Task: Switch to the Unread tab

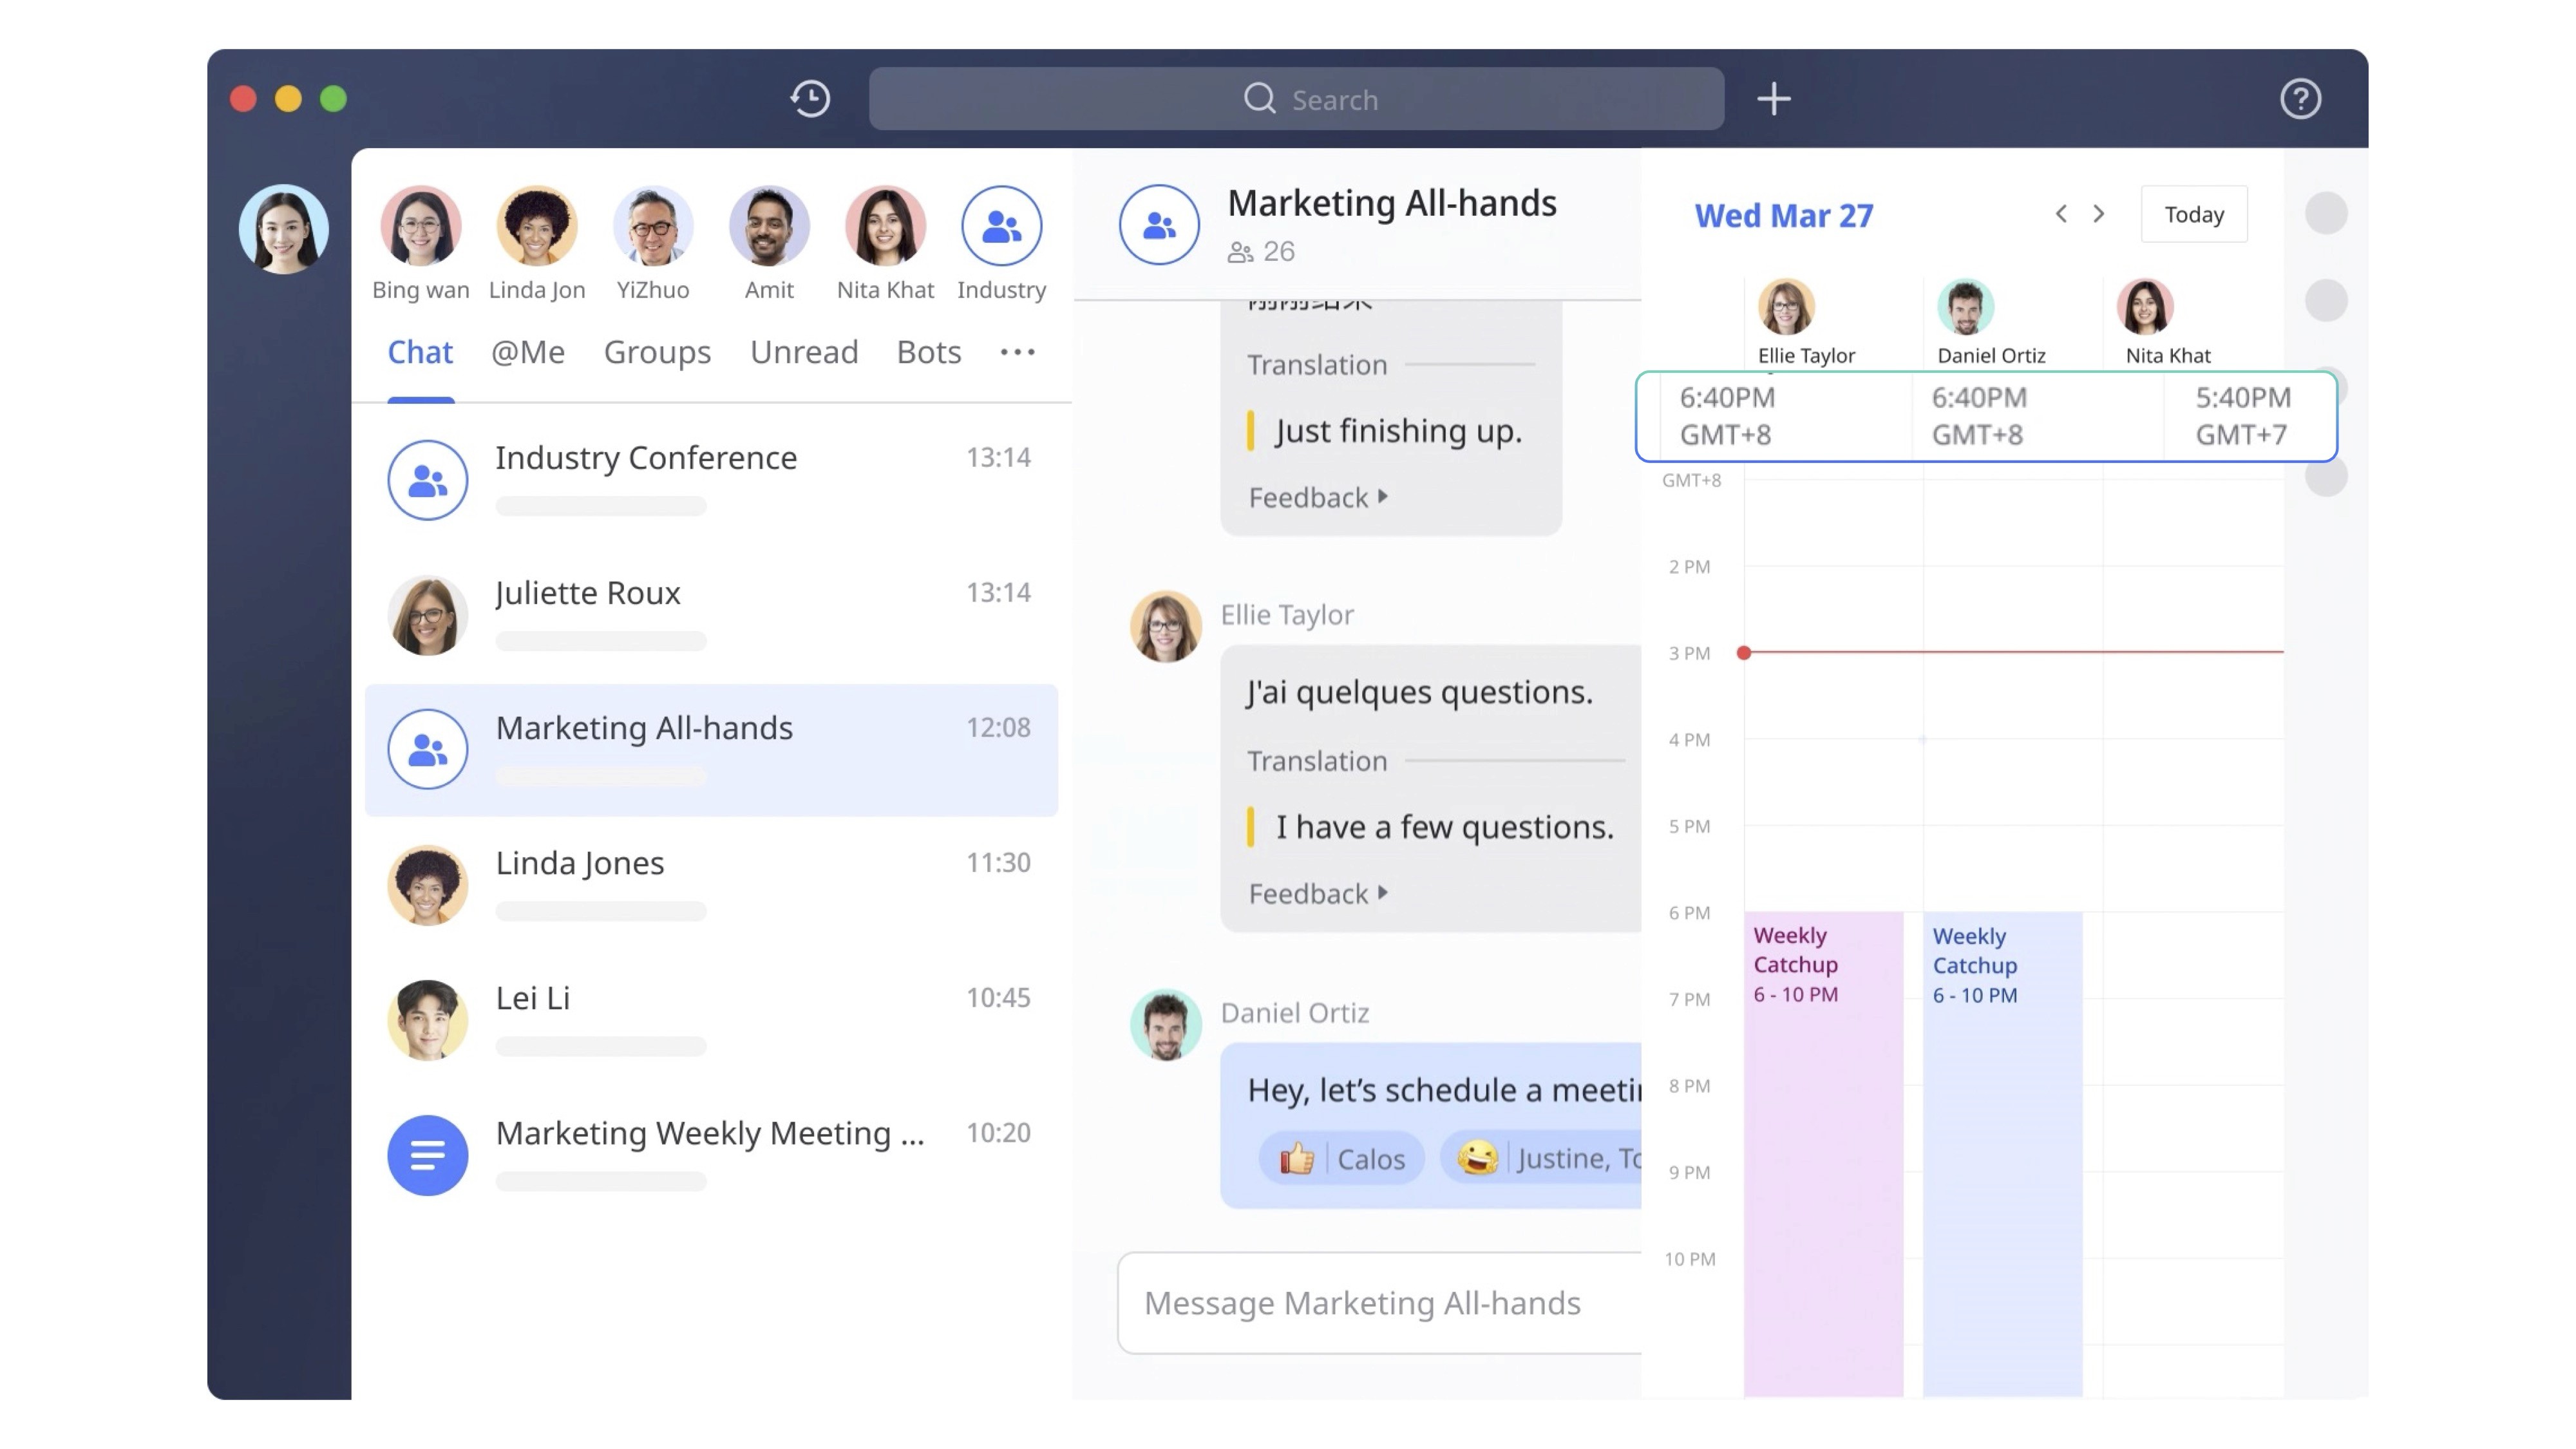Action: tap(804, 352)
